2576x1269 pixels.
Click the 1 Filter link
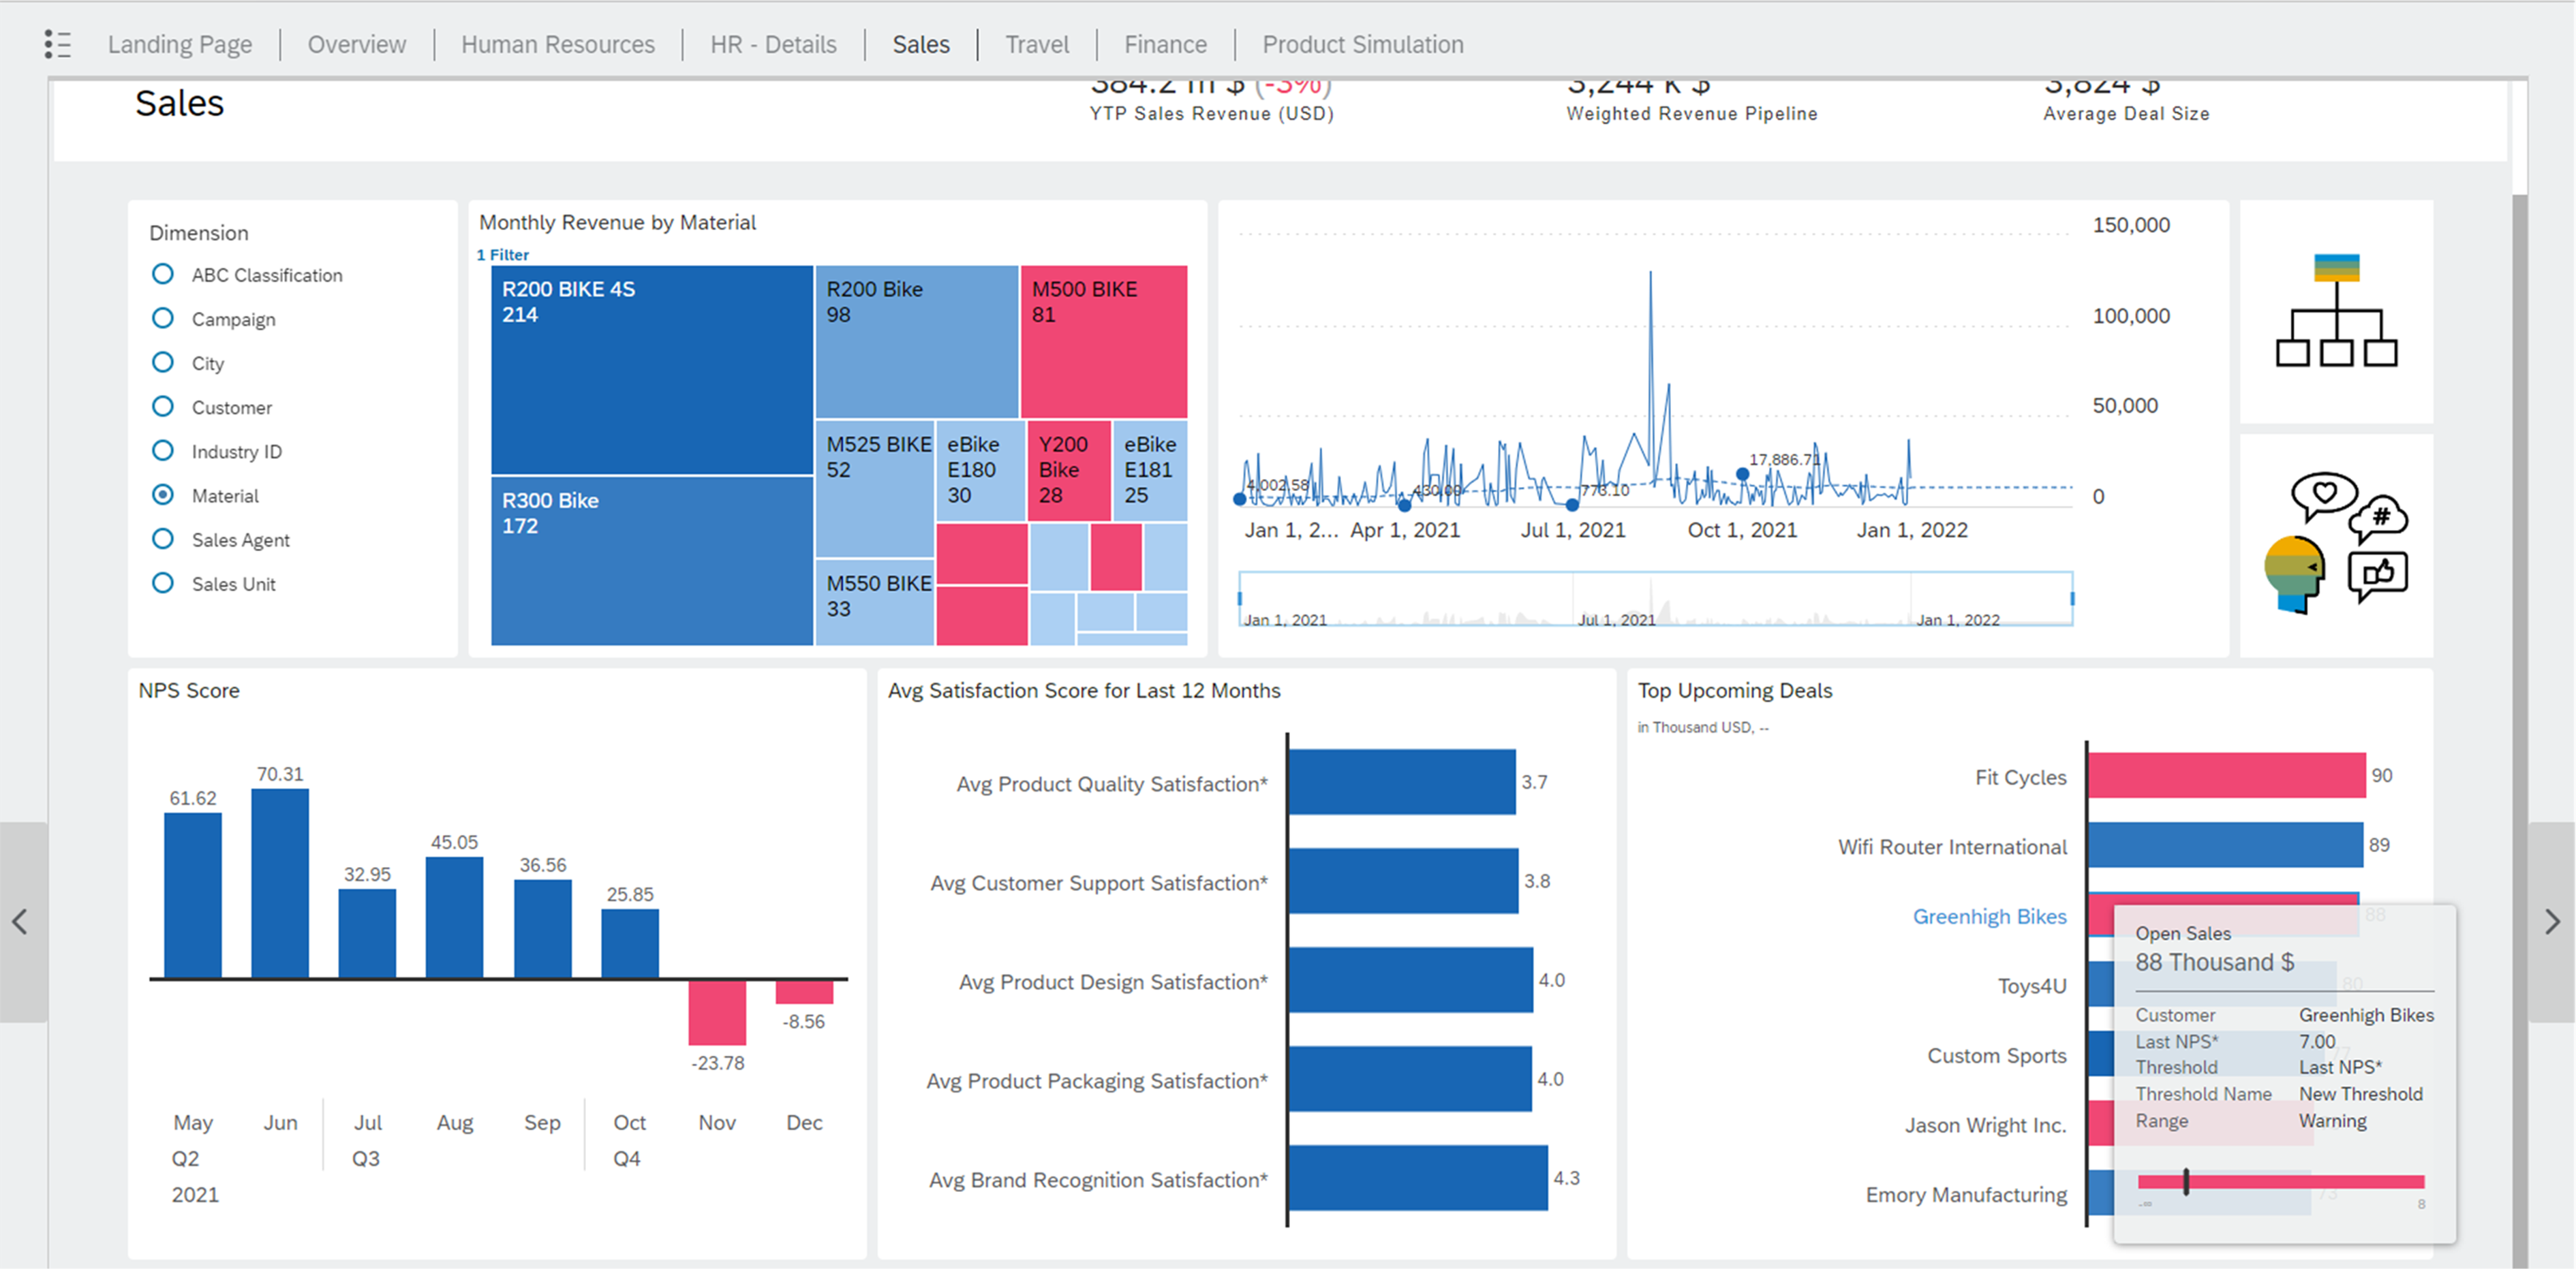click(503, 255)
